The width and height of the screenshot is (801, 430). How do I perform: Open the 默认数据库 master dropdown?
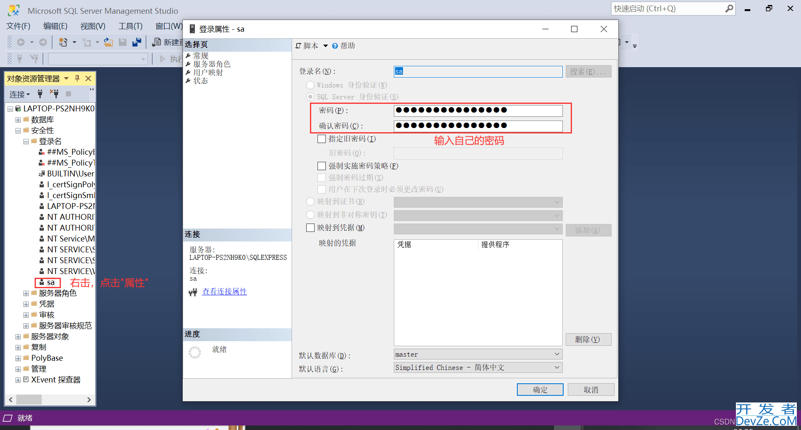[478, 355]
